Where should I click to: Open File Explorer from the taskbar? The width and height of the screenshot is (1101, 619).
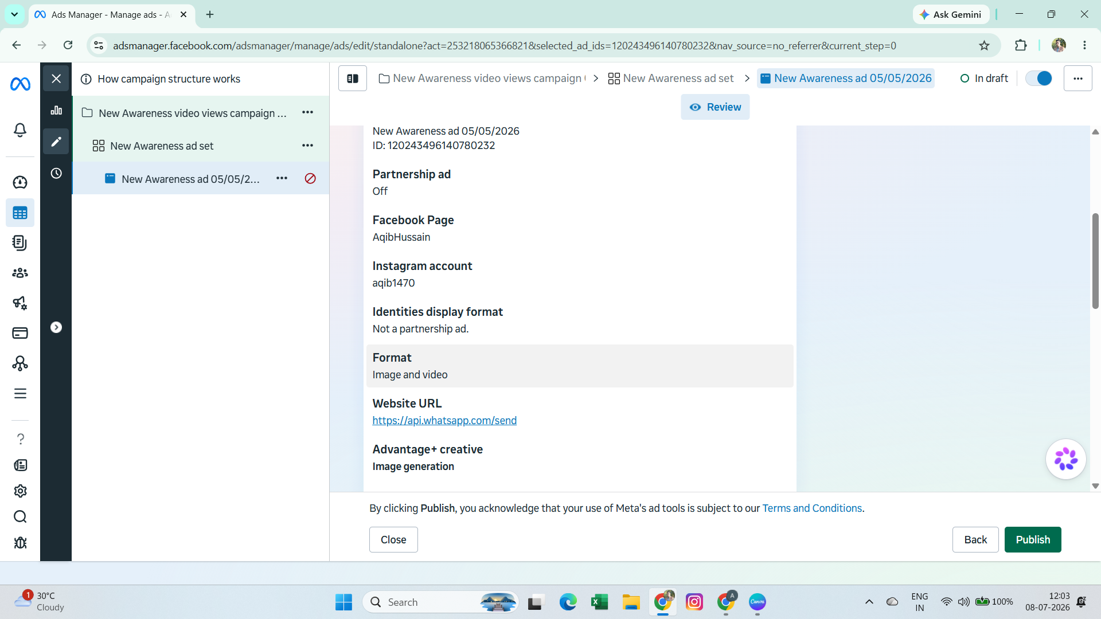pos(631,602)
